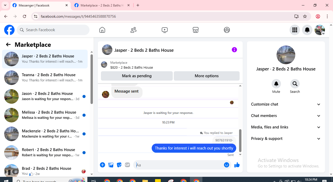Open the emoji picker in message box
333x182 pixels.
pyautogui.click(x=227, y=165)
